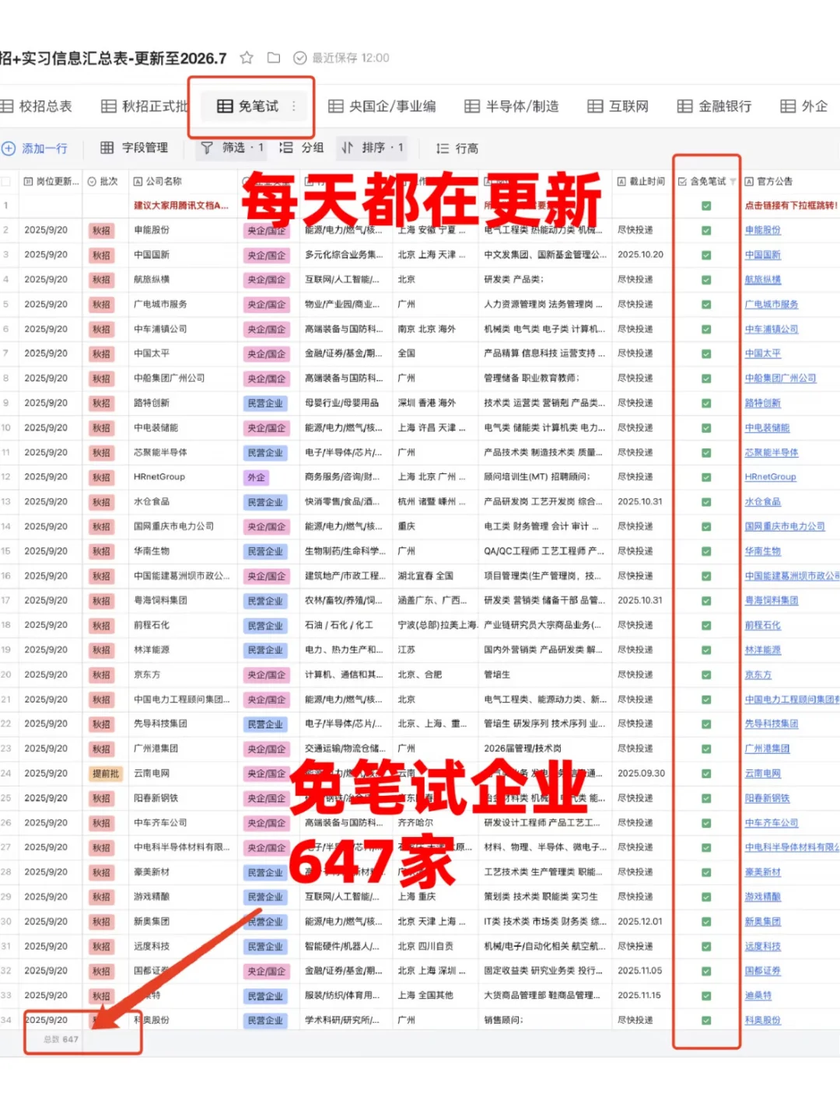This screenshot has width=840, height=1099.
Task: Switch to the 半导体/制造 tab
Action: (512, 106)
